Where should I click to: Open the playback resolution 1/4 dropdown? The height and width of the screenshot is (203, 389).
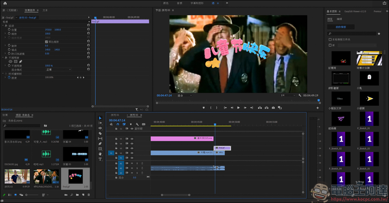coord(287,95)
